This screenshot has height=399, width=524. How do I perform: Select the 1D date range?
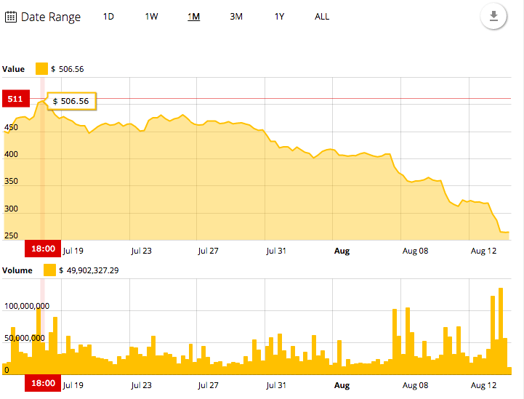tap(108, 17)
